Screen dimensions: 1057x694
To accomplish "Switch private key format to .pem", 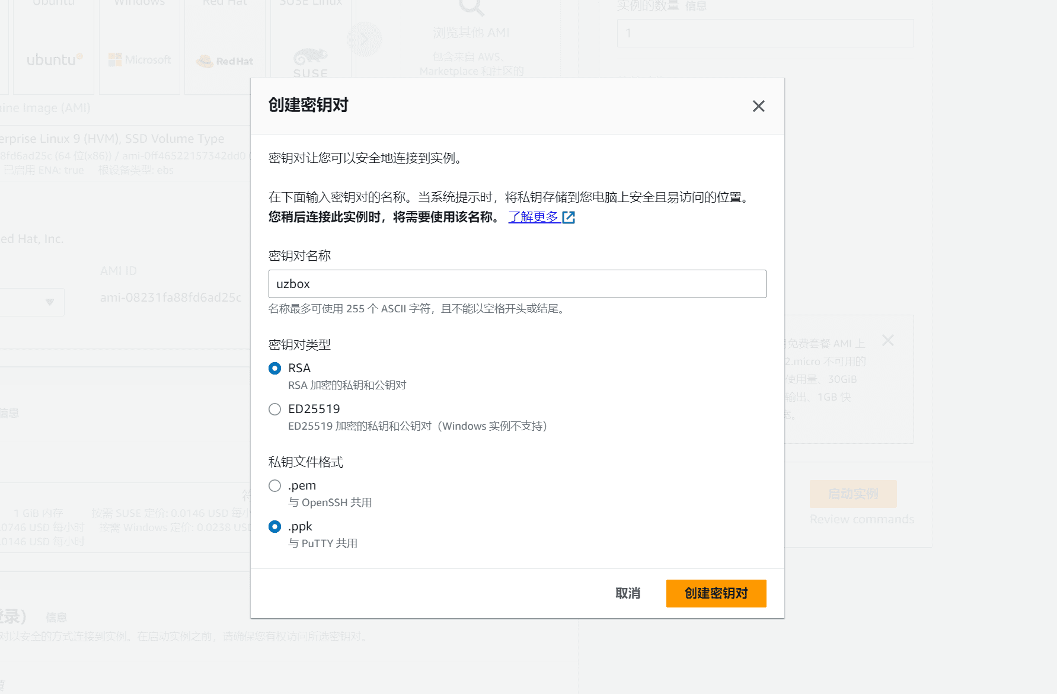I will [x=274, y=485].
